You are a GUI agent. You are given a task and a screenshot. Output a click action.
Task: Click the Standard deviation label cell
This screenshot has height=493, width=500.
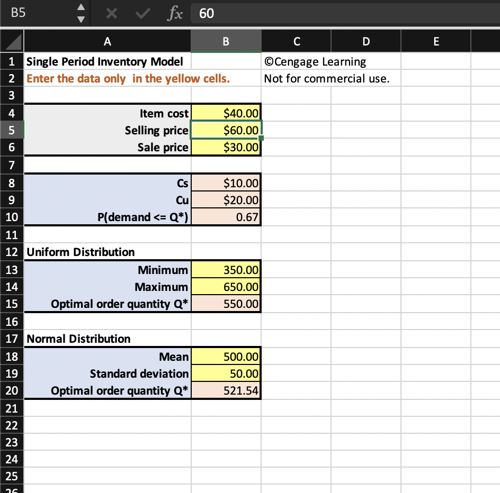108,373
